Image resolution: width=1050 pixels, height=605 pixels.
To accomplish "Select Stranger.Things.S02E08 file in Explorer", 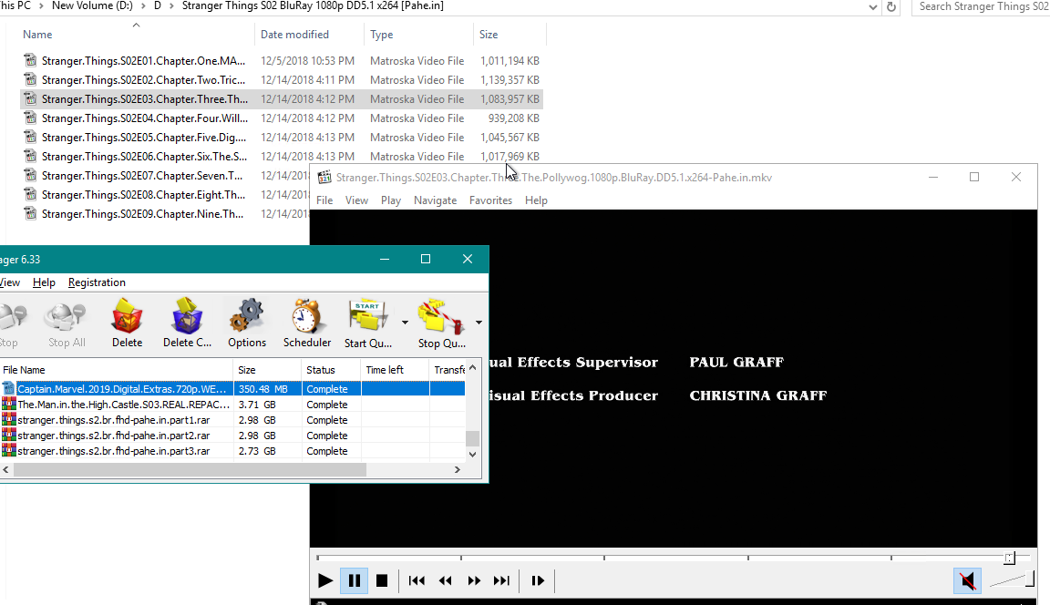I will coord(164,195).
